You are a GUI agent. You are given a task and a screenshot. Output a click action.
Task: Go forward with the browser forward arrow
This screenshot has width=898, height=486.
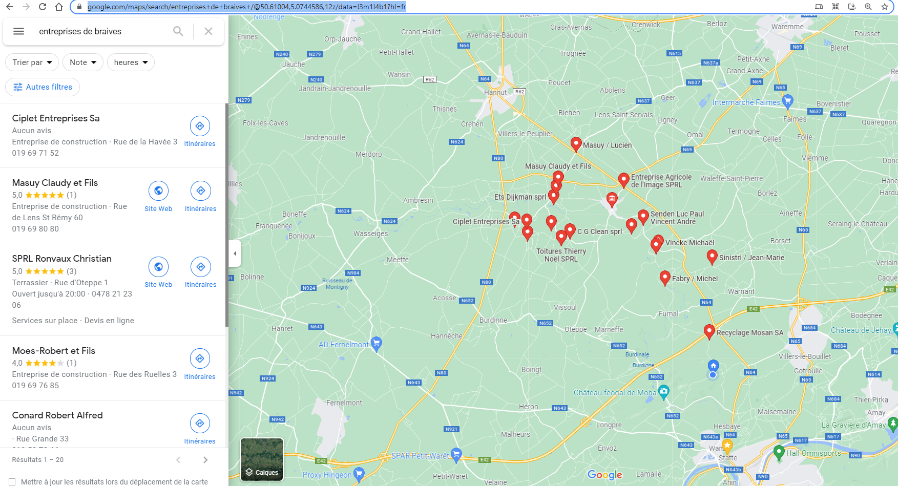click(26, 7)
